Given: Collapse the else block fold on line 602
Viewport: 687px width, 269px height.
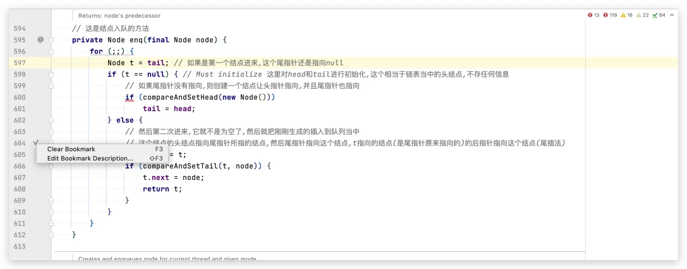Looking at the screenshot, I should (51, 120).
